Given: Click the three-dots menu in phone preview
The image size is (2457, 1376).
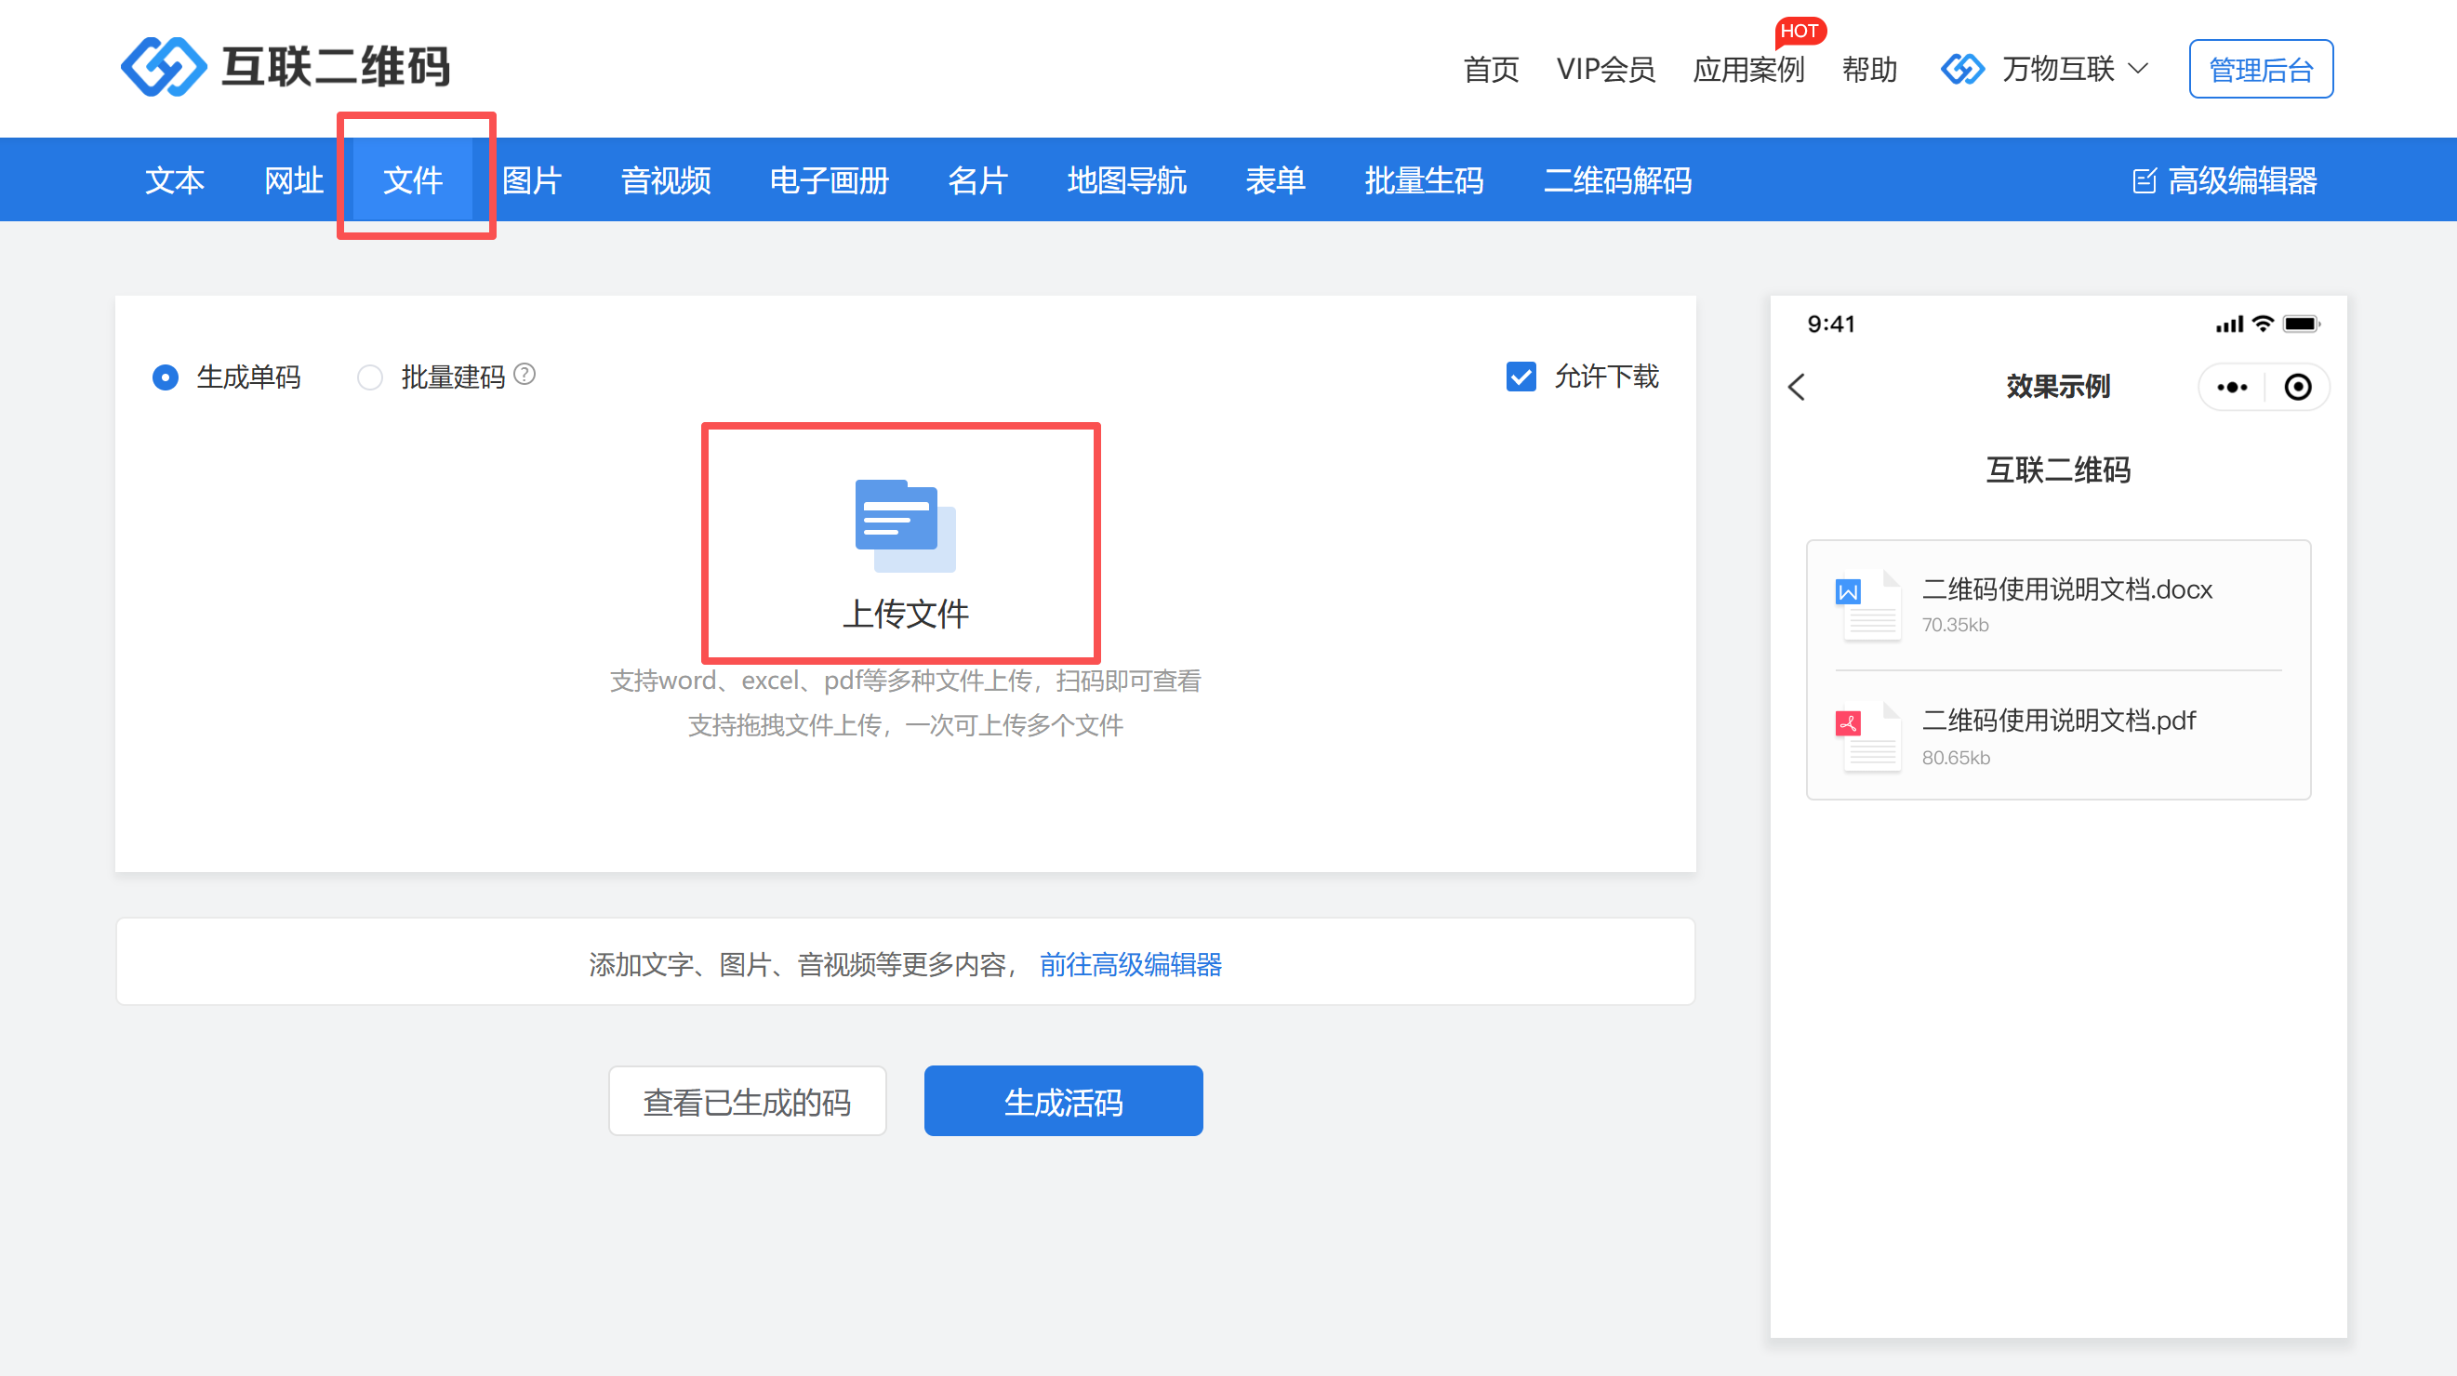Looking at the screenshot, I should 2232,387.
